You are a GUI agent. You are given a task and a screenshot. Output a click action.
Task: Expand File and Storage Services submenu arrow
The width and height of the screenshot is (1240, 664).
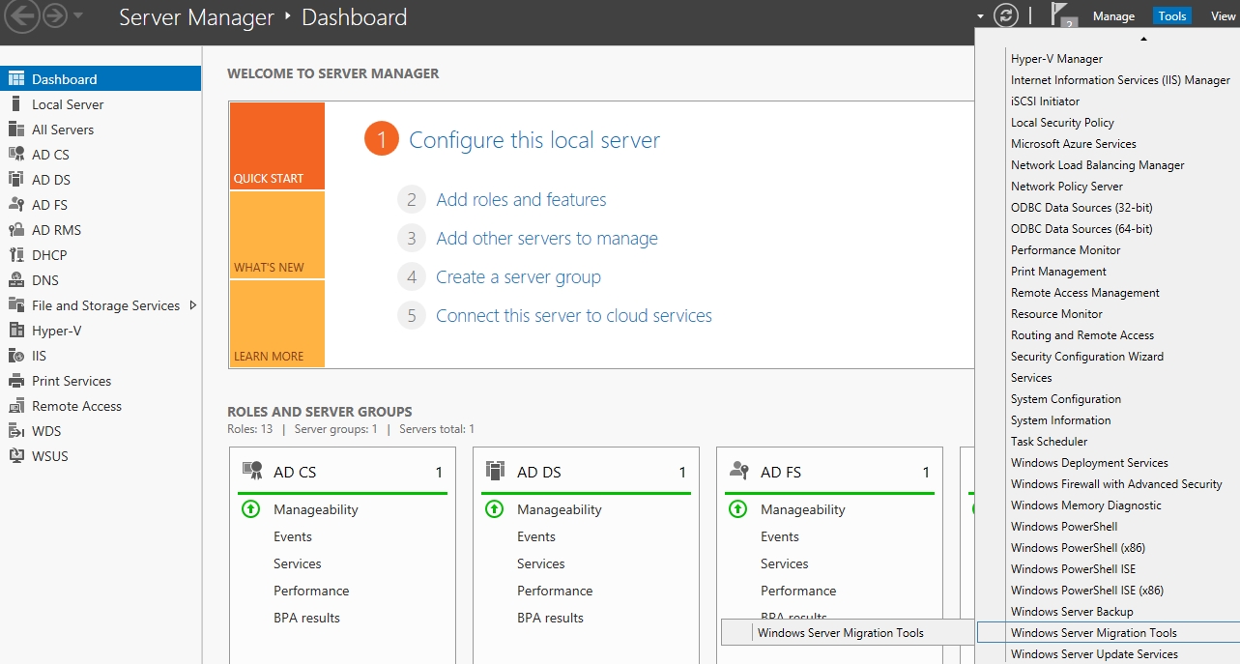[x=193, y=305]
